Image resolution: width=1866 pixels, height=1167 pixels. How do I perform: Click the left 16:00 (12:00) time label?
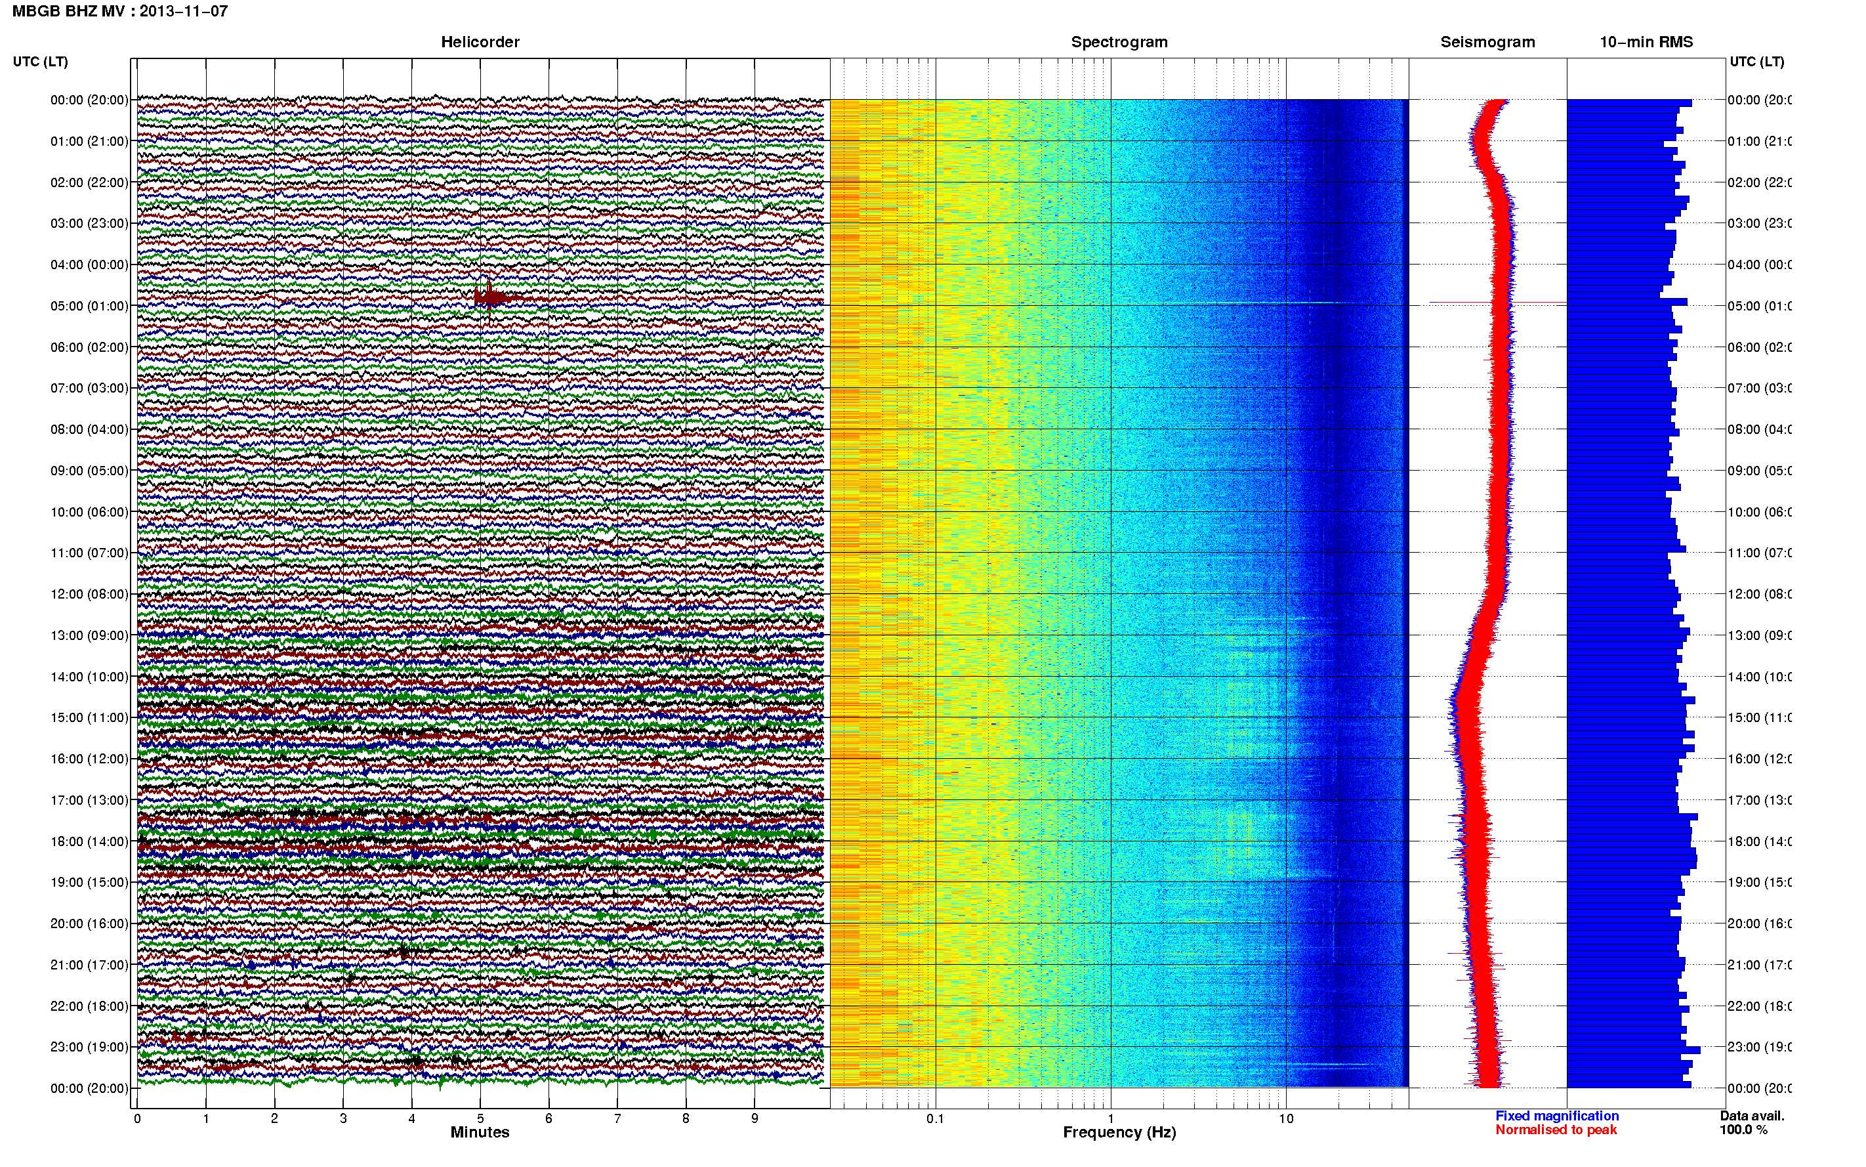pyautogui.click(x=89, y=759)
